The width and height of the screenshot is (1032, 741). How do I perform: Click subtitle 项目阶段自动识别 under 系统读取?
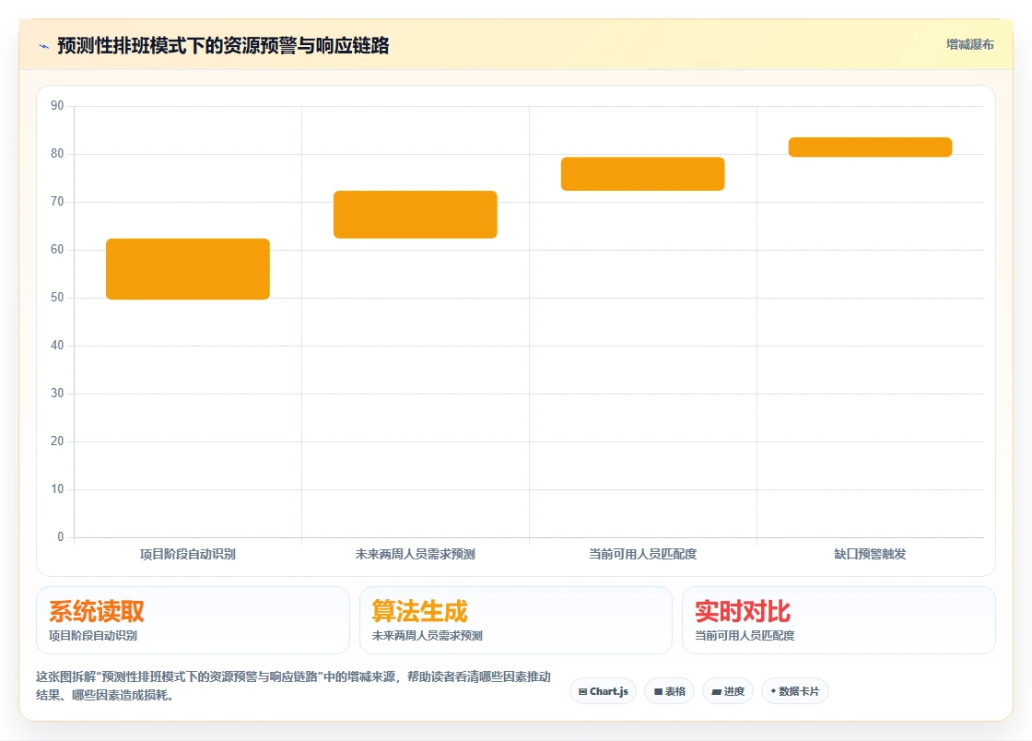[93, 635]
